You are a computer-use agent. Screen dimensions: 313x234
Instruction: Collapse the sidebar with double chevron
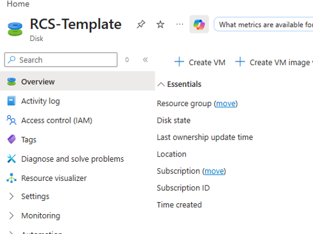coord(146,59)
